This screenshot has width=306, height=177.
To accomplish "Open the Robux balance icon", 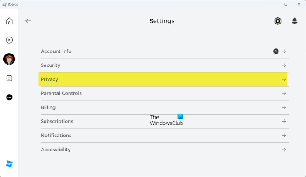I will click(278, 21).
